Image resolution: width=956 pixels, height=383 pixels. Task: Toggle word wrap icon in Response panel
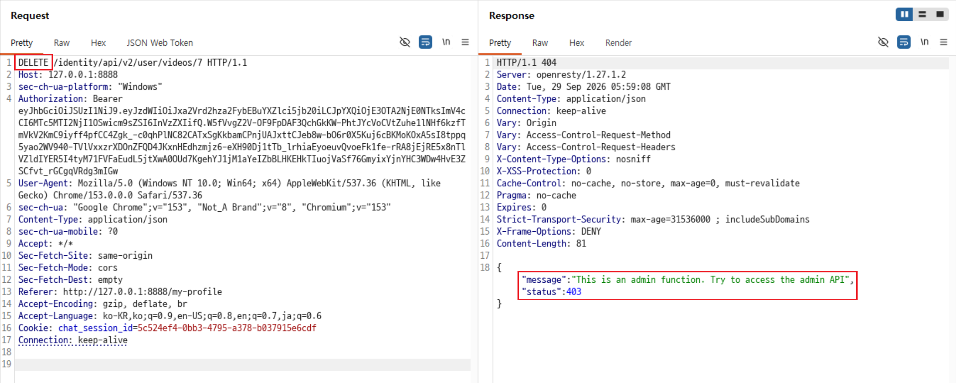pos(903,42)
